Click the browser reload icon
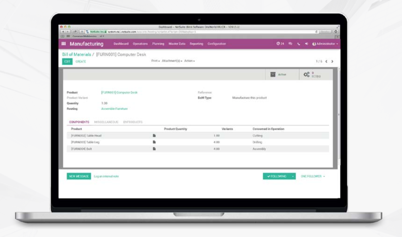 point(317,32)
